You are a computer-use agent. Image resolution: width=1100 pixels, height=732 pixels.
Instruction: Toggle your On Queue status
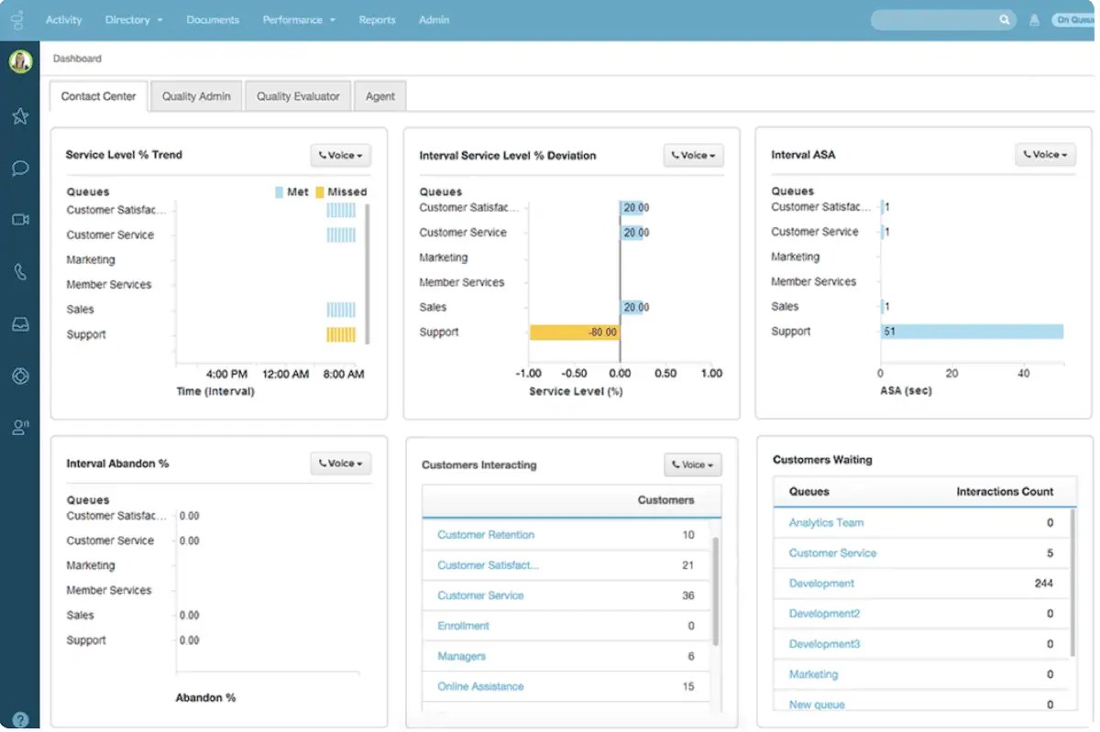tap(1074, 18)
